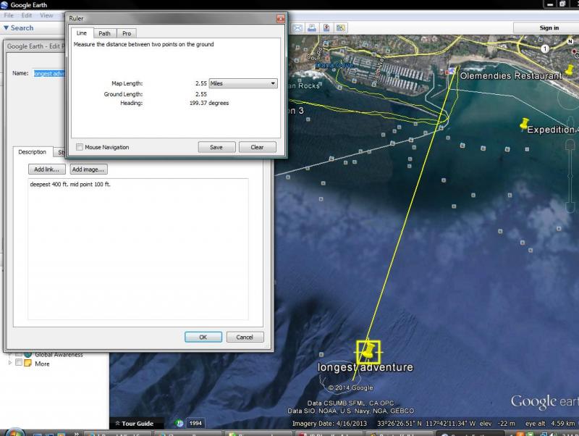The height and width of the screenshot is (436, 579).
Task: Click the description text area
Action: tap(138, 249)
